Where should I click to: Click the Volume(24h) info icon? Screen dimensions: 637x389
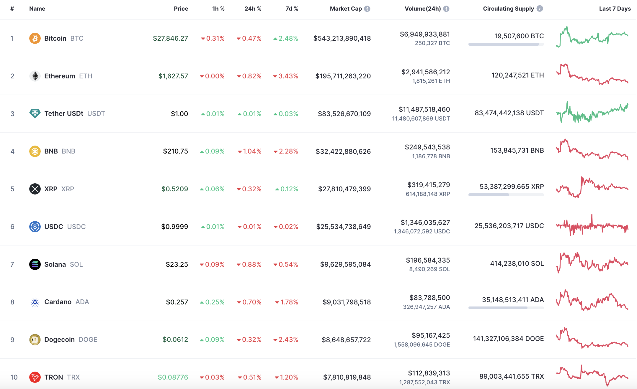(446, 9)
